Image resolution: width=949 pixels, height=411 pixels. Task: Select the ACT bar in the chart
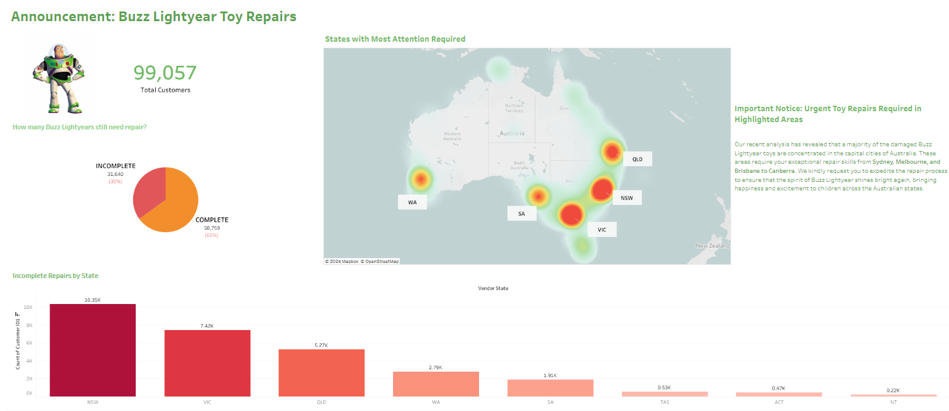coord(779,394)
